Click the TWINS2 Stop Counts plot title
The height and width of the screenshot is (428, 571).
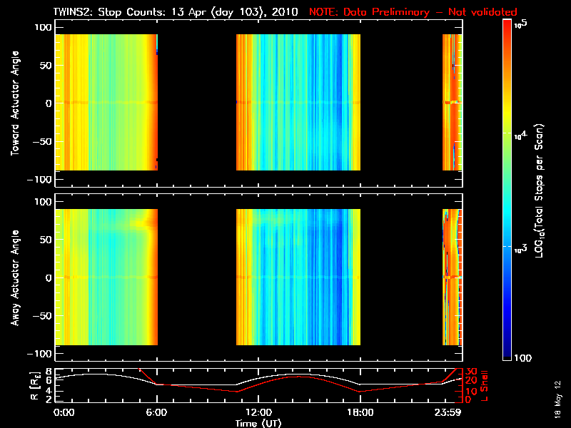tap(176, 12)
